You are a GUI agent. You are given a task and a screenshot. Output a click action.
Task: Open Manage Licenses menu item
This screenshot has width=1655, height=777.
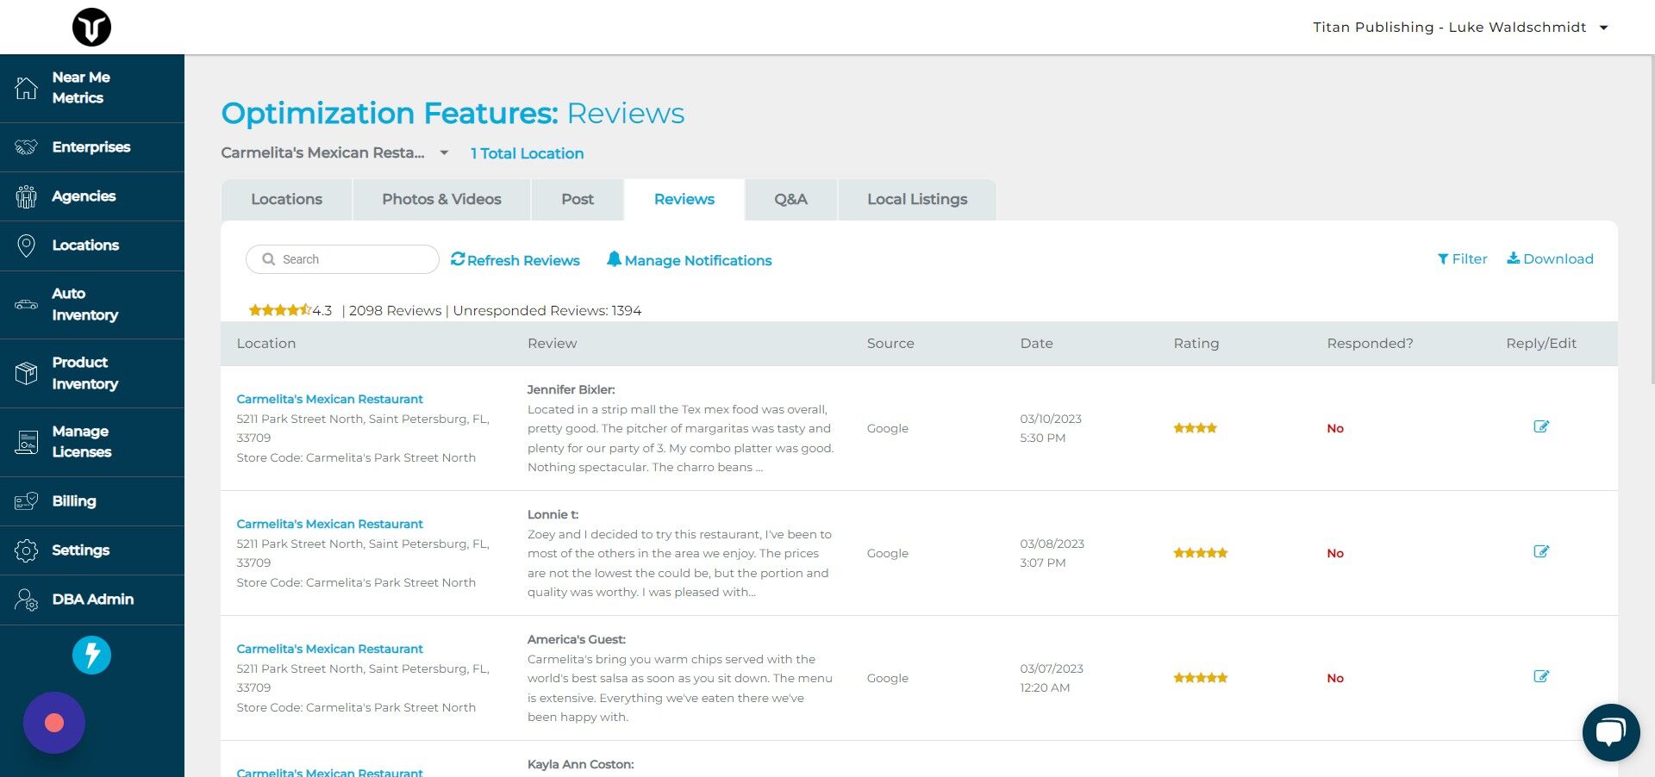point(92,442)
